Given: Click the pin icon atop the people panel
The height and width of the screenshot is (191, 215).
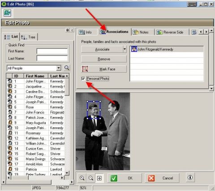Looking at the screenshot, I should (68, 30).
